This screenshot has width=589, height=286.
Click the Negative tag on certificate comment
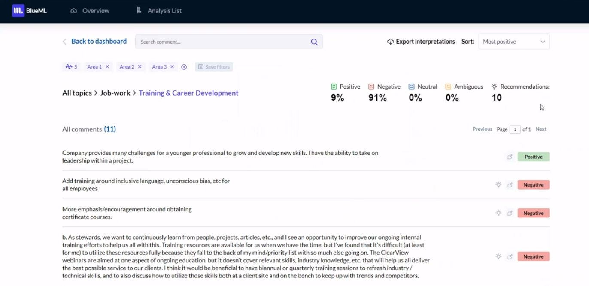(x=533, y=213)
